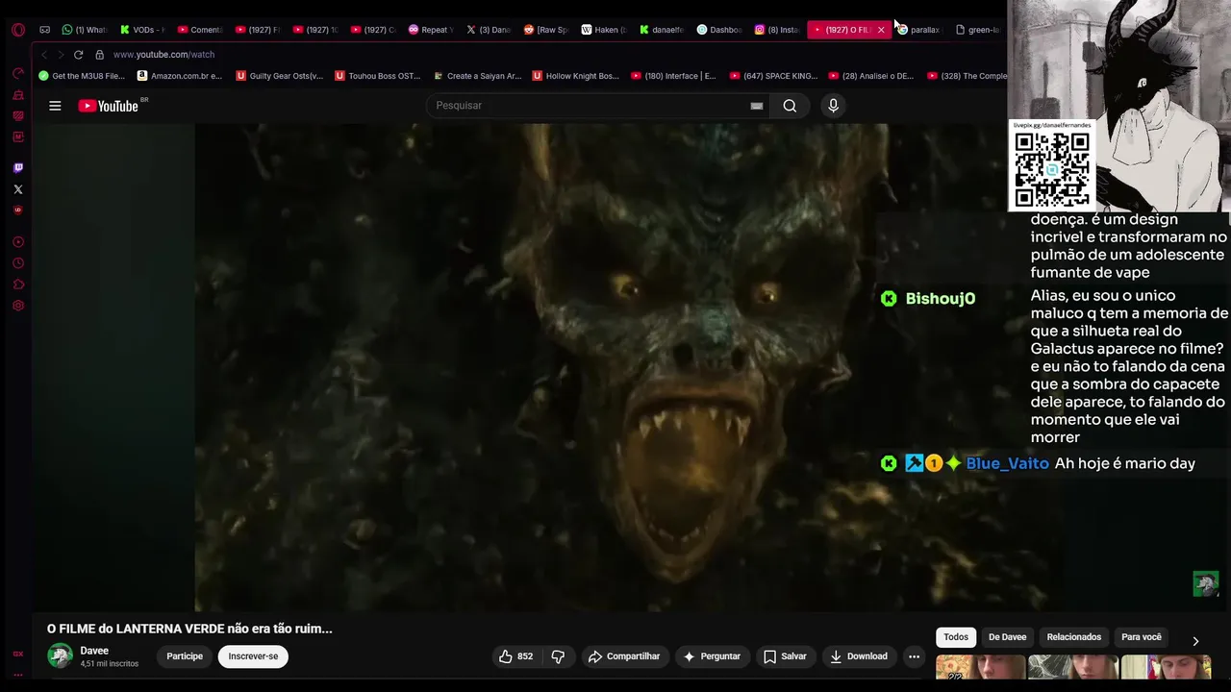Screen dimensions: 1231x692
Task: Open Hollow Knight Boss bookmark
Action: (576, 76)
